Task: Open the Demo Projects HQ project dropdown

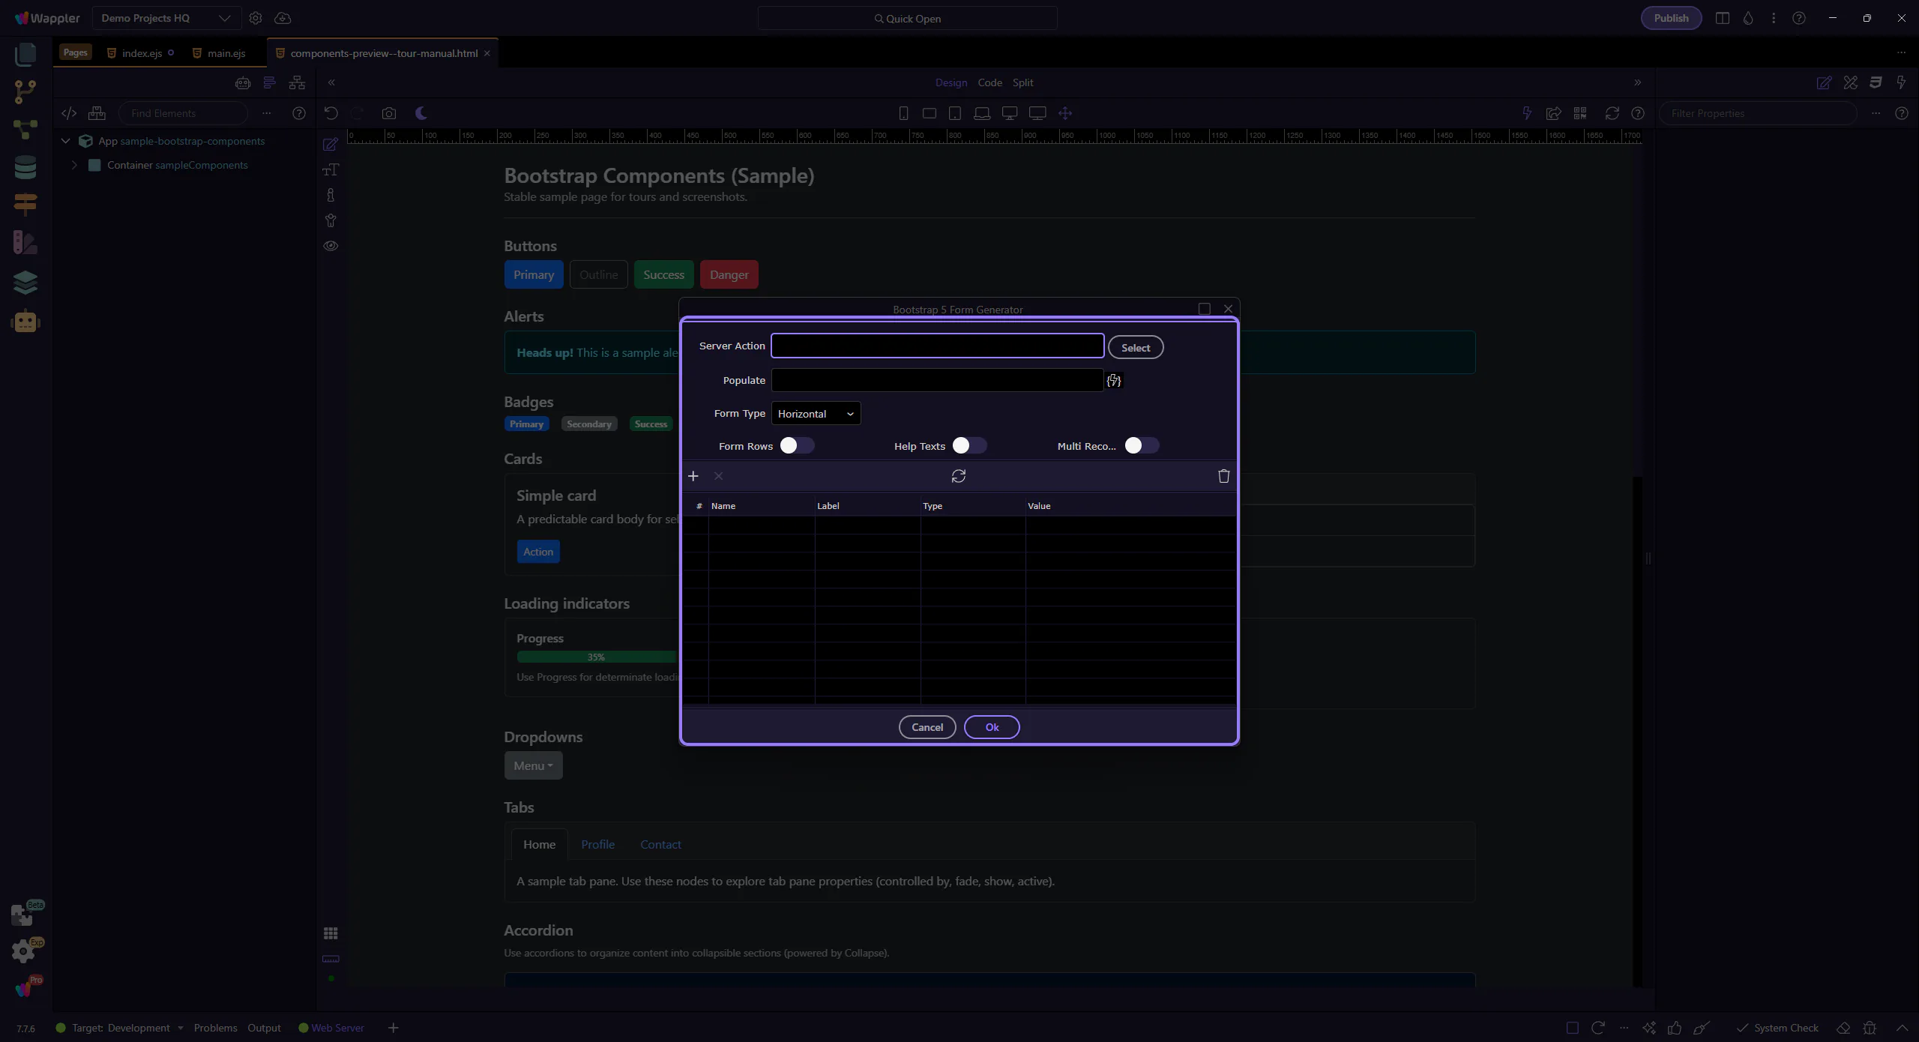Action: pyautogui.click(x=166, y=18)
